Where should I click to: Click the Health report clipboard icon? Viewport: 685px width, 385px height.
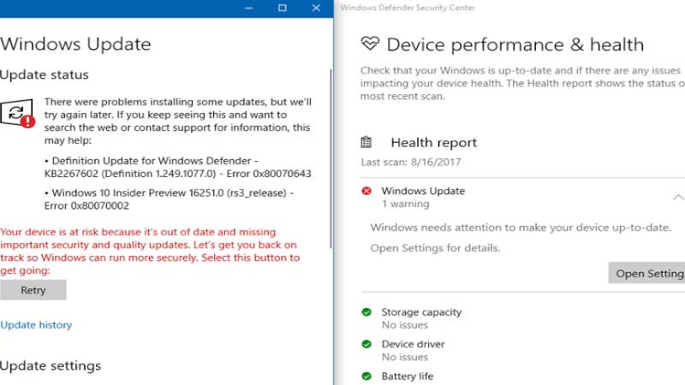click(x=366, y=142)
